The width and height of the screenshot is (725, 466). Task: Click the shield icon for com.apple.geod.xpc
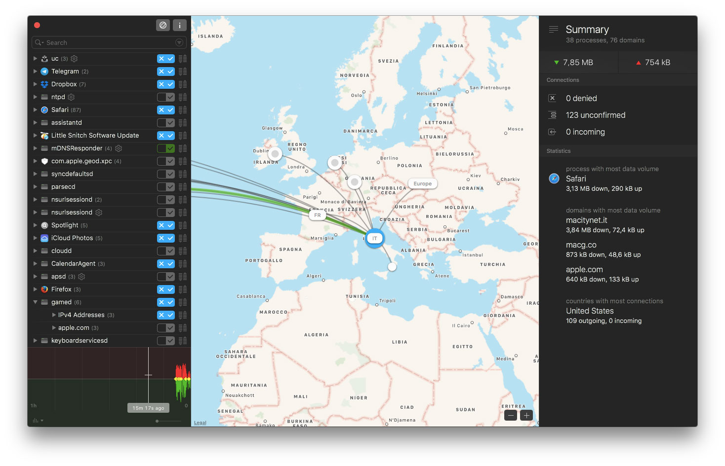(44, 161)
